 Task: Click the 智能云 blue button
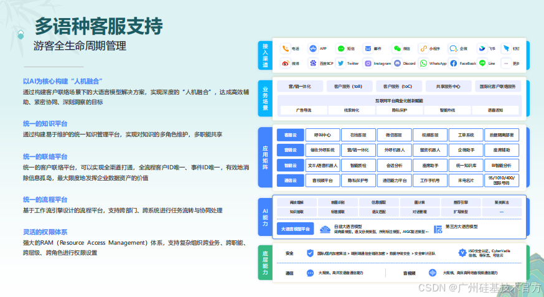point(291,166)
